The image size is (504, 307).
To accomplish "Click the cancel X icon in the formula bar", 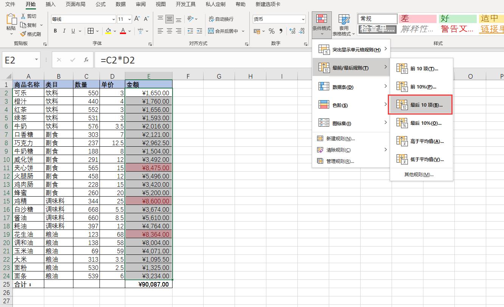I will pyautogui.click(x=59, y=60).
